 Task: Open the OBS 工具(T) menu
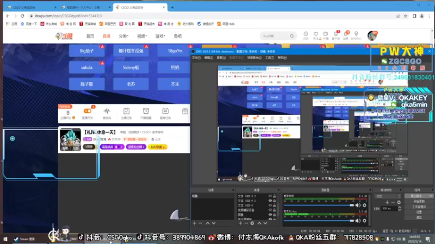[x=270, y=57]
